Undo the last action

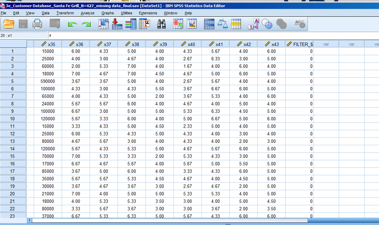coord(72,24)
